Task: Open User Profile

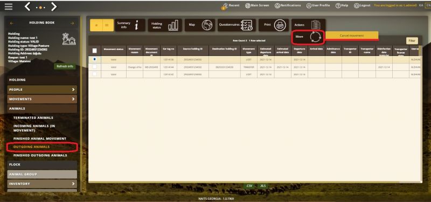Action: (318, 5)
